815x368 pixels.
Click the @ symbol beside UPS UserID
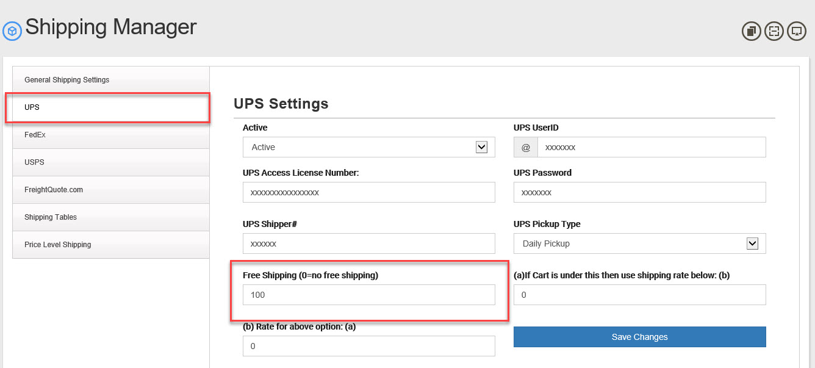(526, 147)
